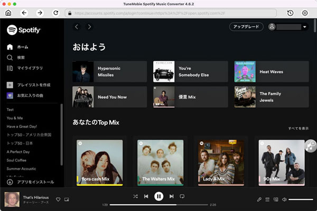This screenshot has width=317, height=211.
Task: Select the Soul Coffee playlist
Action: (x=16, y=160)
